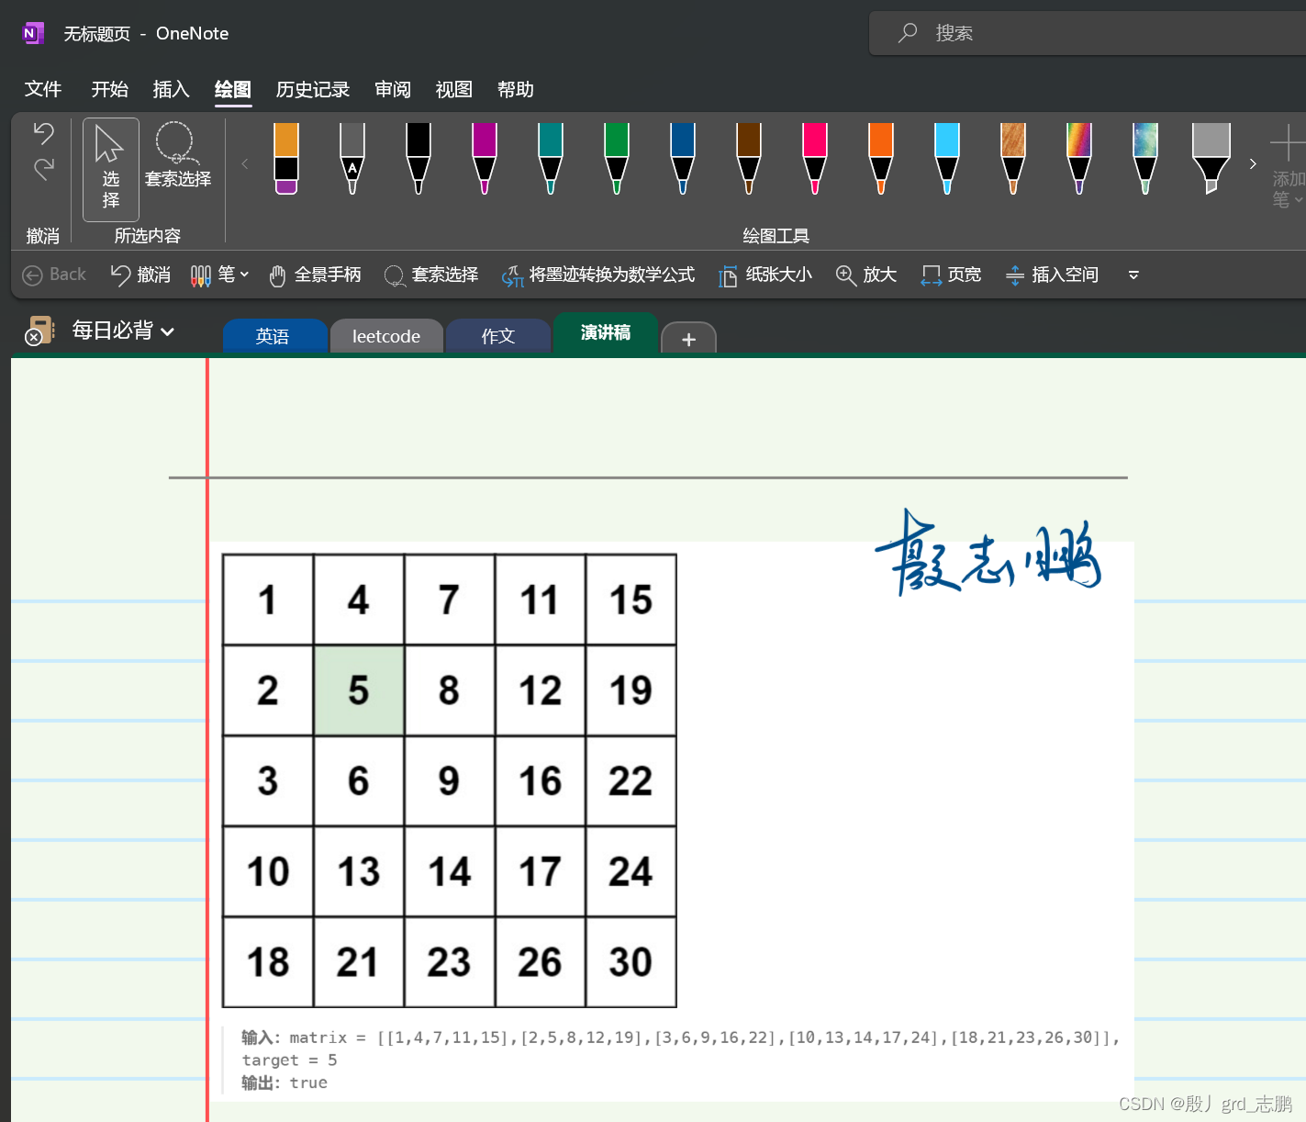The image size is (1306, 1122).
Task: Select the green pen
Action: [617, 158]
